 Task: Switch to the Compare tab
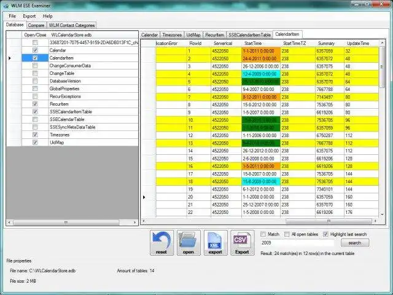point(36,25)
